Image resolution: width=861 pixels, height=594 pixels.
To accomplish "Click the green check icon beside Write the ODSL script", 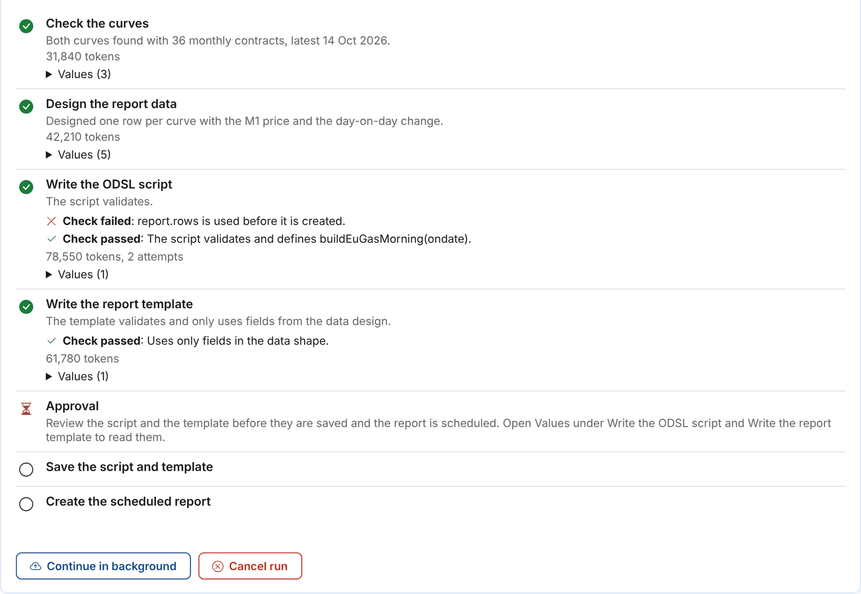I will pyautogui.click(x=26, y=187).
